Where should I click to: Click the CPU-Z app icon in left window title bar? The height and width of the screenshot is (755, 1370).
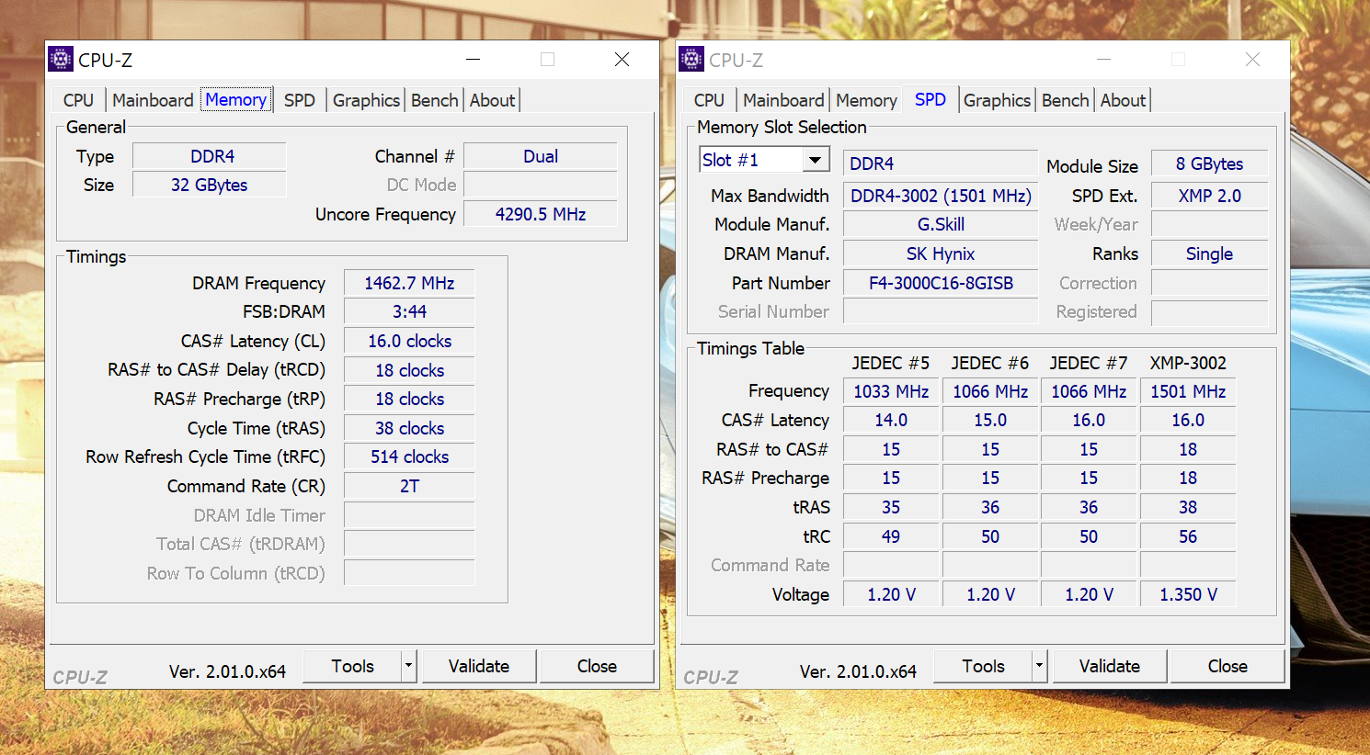click(x=61, y=60)
